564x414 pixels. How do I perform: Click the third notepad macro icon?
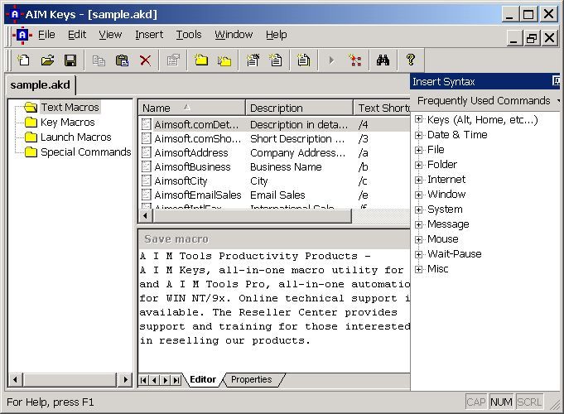[304, 60]
